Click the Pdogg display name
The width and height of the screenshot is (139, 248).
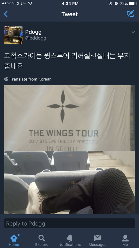[33, 32]
